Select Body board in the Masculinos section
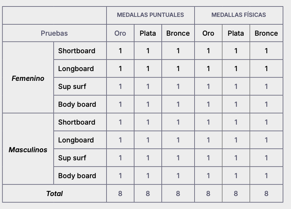The image size is (291, 209). tap(77, 176)
